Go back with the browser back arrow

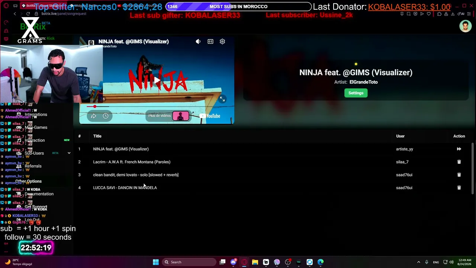pos(15,14)
